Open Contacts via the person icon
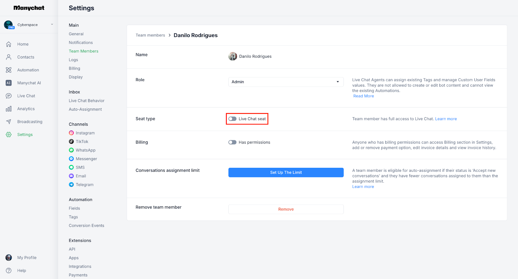Image resolution: width=518 pixels, height=279 pixels. click(9, 57)
